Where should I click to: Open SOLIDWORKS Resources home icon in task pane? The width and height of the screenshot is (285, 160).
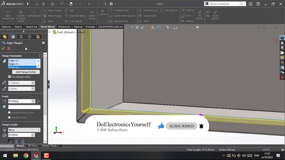click(x=282, y=43)
